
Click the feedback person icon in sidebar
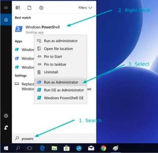(6, 127)
